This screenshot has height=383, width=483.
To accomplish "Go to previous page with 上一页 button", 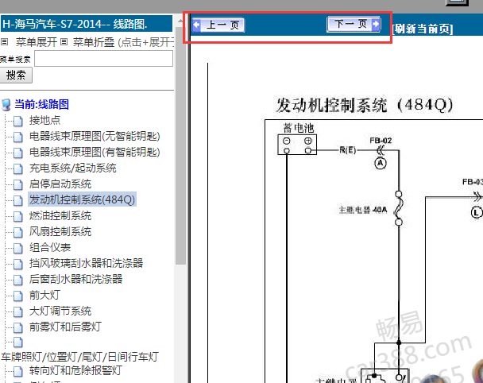I will click(218, 25).
